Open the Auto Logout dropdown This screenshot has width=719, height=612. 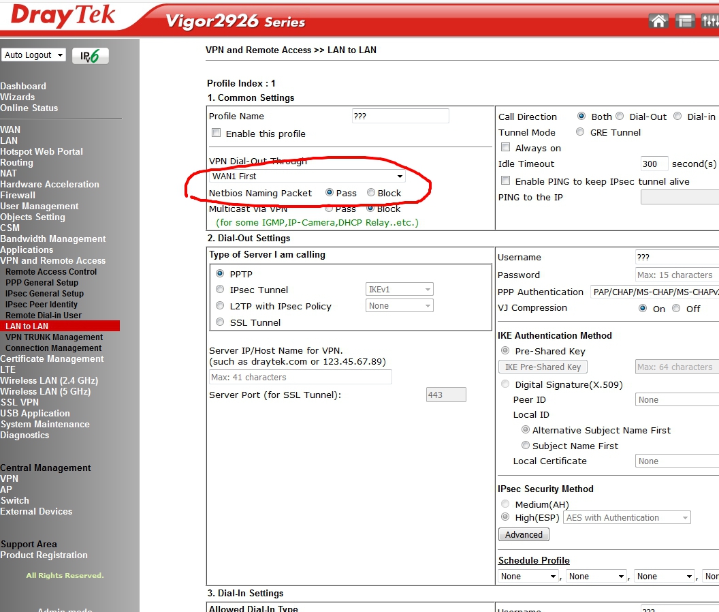[33, 55]
